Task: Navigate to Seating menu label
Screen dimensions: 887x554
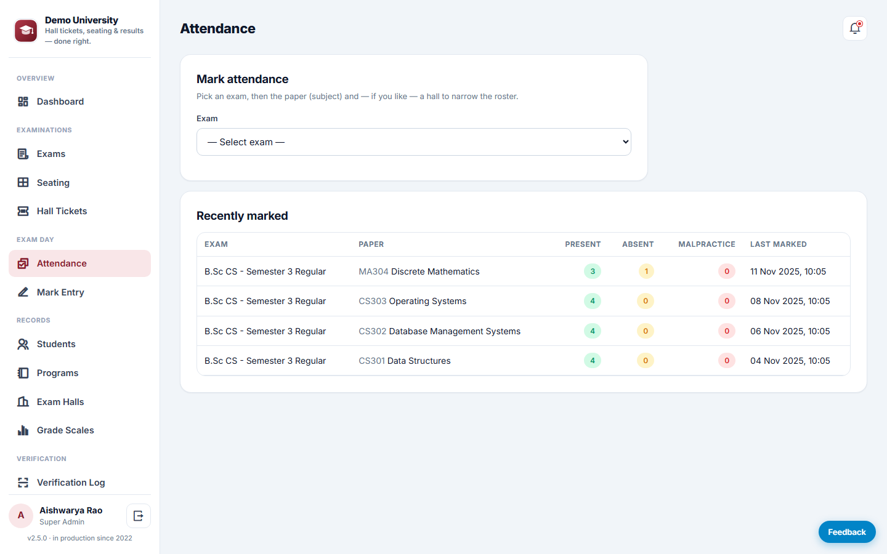Action: click(x=53, y=183)
